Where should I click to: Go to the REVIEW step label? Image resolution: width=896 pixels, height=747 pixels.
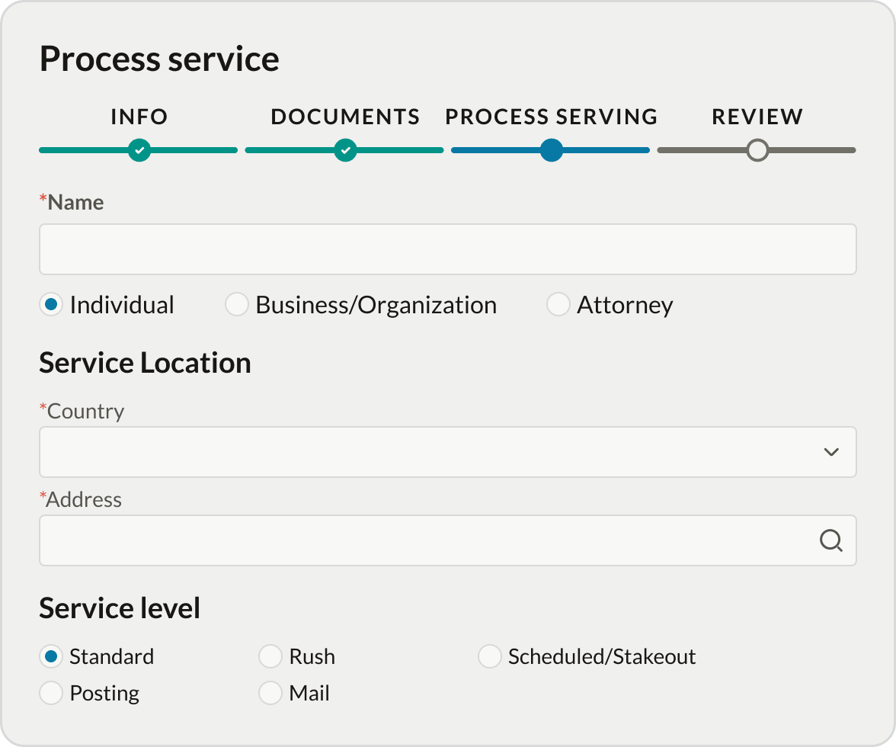(757, 117)
